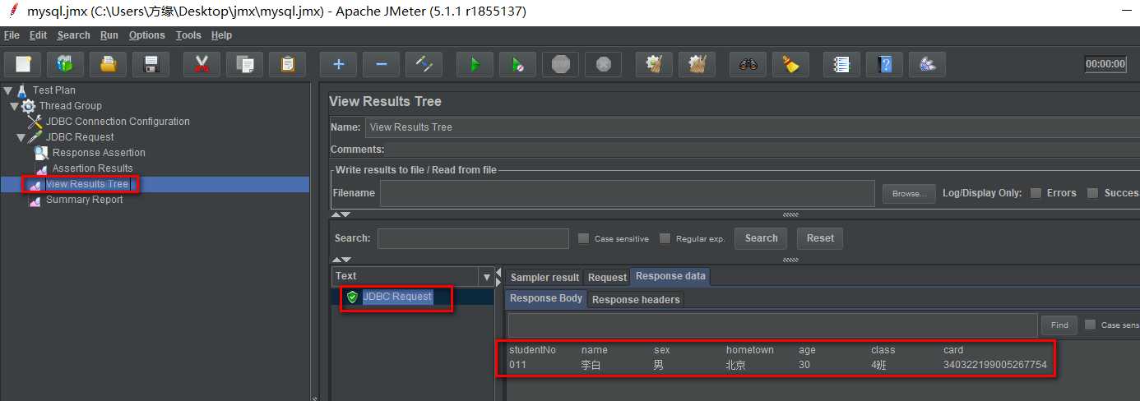
Task: Select Response Assertion tree item
Action: pyautogui.click(x=99, y=153)
